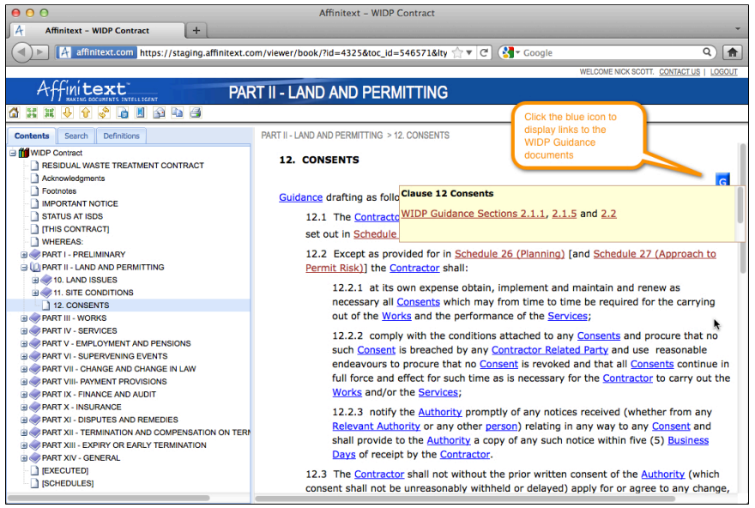Viewport: 755px width, 508px height.
Task: Reload the page with the browser refresh button
Action: (x=485, y=52)
